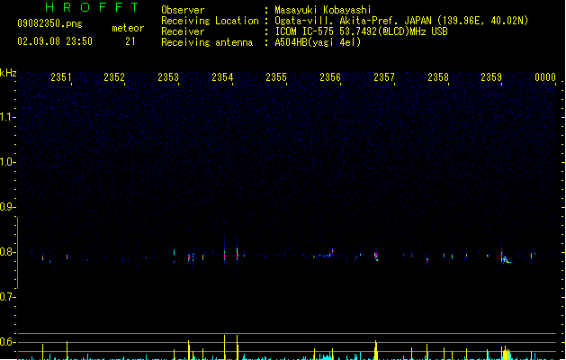
Task: Click the 0.9 kHz axis label
Action: [7, 207]
